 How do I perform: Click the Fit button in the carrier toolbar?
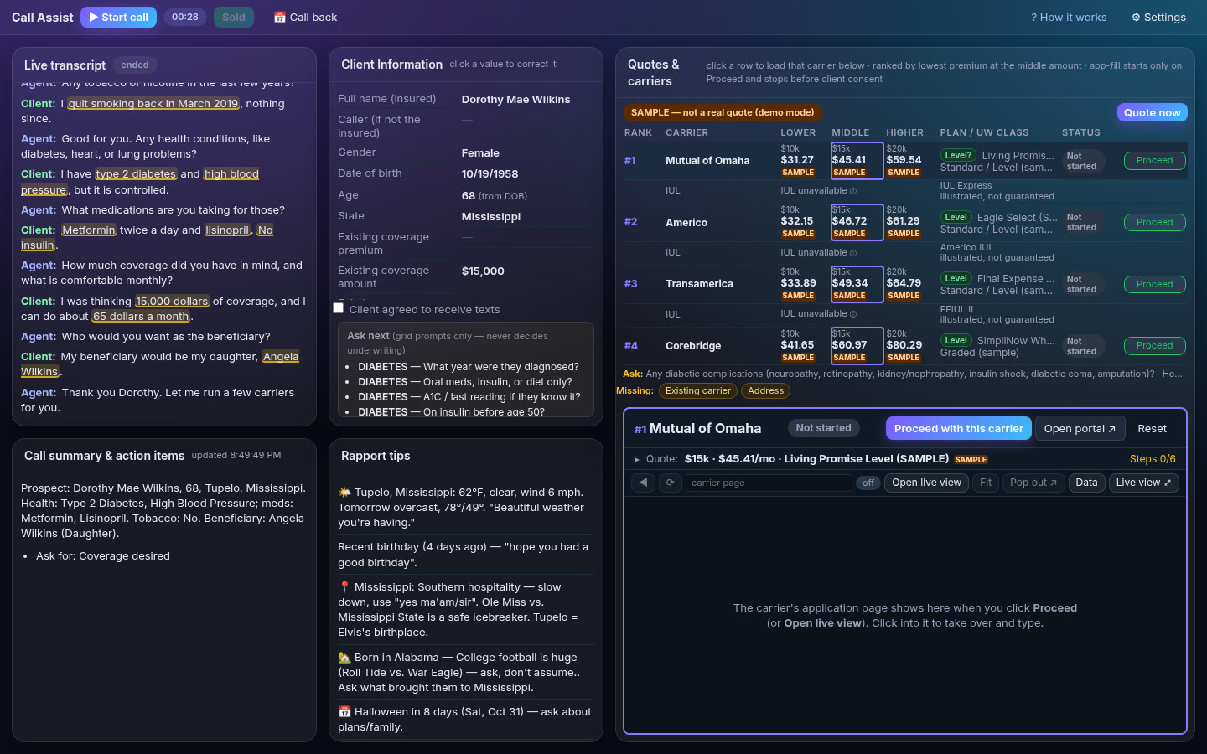(x=986, y=483)
